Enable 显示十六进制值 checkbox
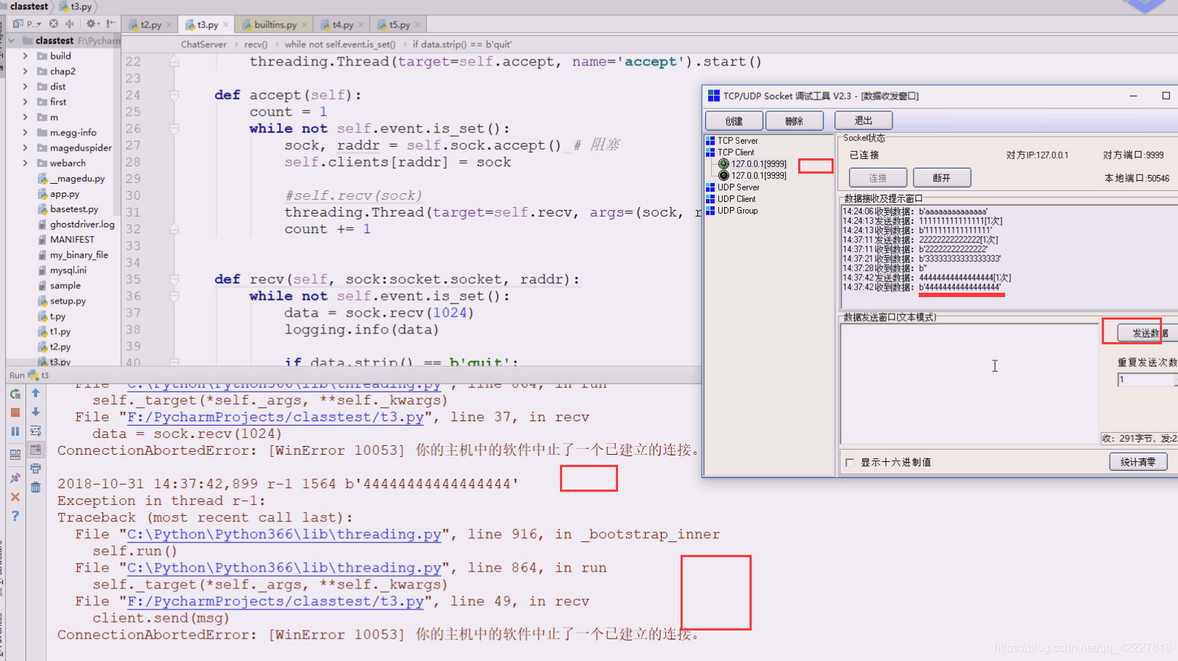 pyautogui.click(x=850, y=463)
